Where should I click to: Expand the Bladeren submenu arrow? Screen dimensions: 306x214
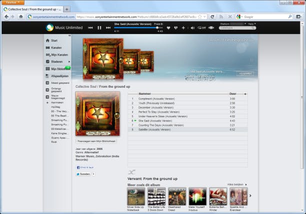pyautogui.click(x=69, y=62)
